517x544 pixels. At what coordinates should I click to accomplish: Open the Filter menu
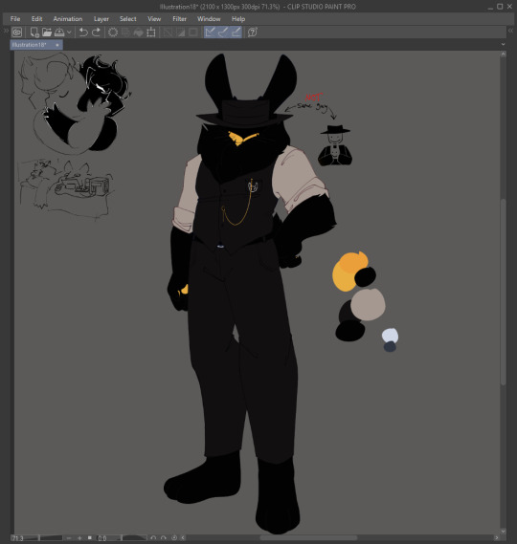tap(180, 19)
